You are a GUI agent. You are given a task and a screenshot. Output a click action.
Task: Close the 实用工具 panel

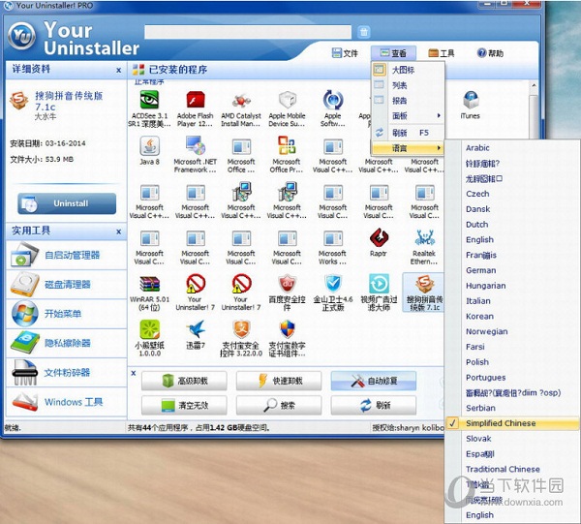[x=118, y=231]
